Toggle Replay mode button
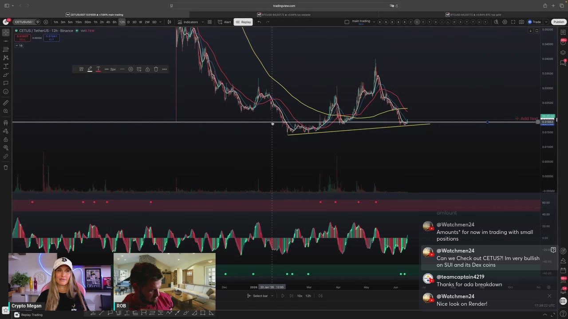 tap(243, 22)
